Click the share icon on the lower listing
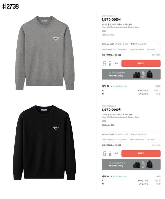The height and width of the screenshot is (199, 165). click(110, 153)
